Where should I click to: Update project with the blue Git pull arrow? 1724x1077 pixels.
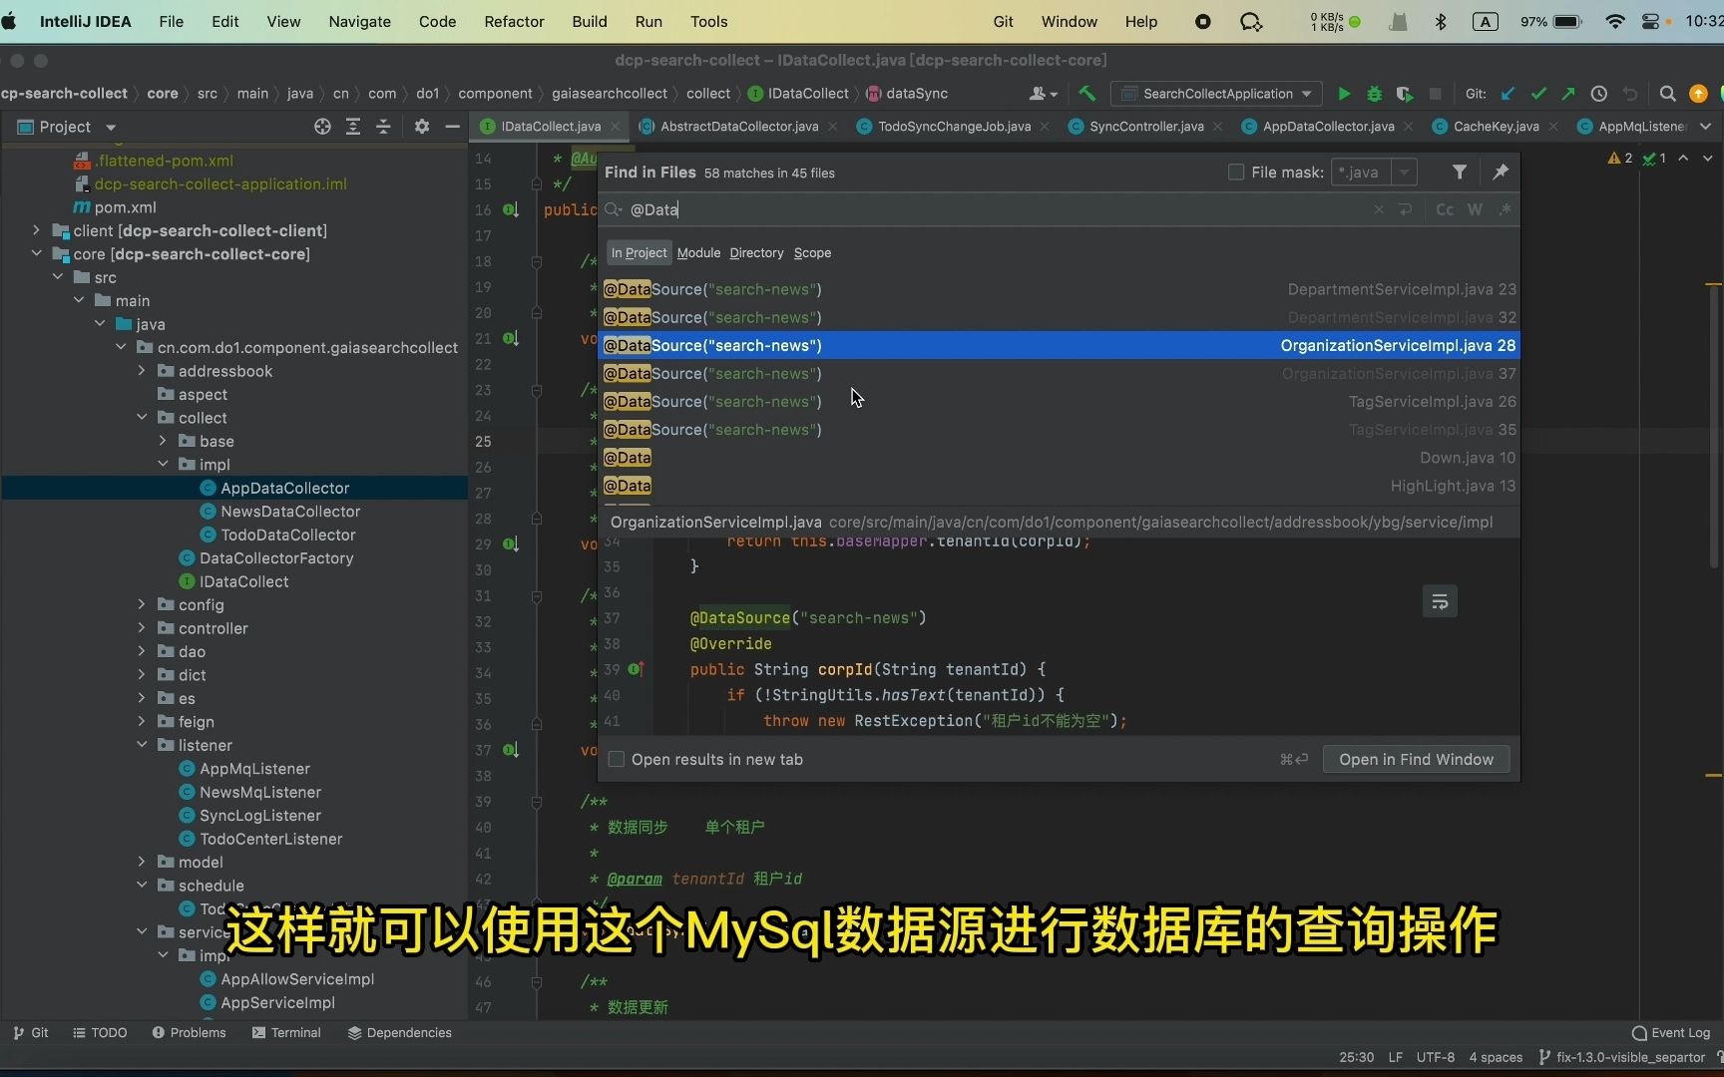[x=1508, y=93]
